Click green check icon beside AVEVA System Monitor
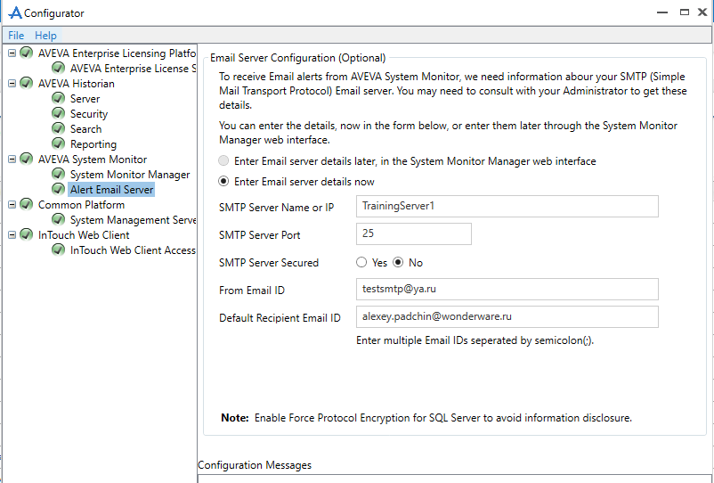This screenshot has width=714, height=483. tap(27, 159)
